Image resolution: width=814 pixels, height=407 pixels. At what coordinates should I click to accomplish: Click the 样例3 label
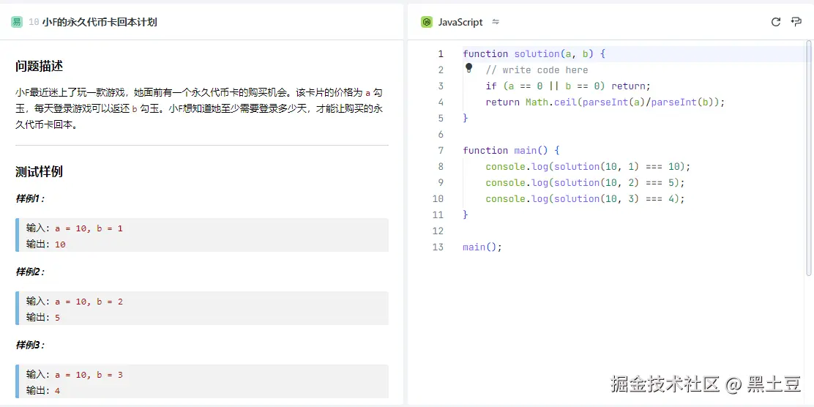[30, 346]
